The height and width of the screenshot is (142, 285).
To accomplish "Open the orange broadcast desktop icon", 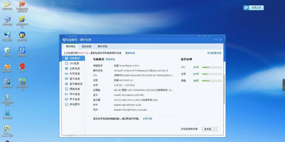I will tap(22, 6).
